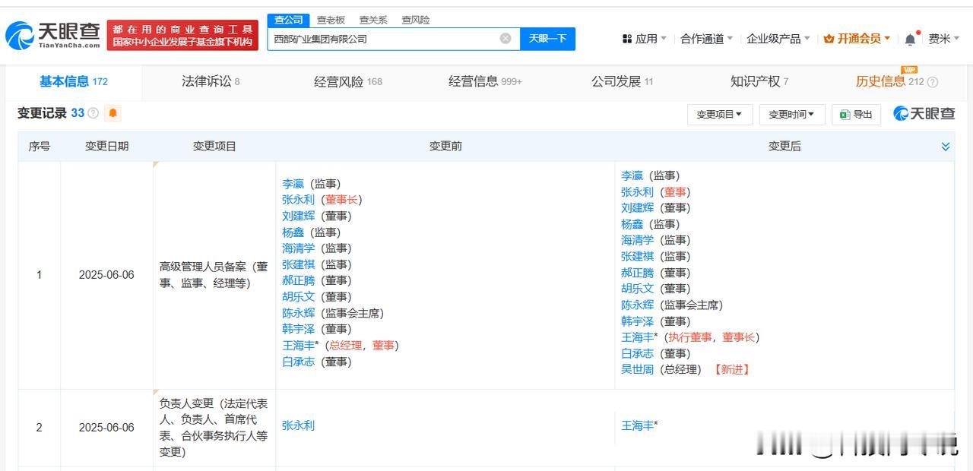Open the 费米 user account menu
The width and height of the screenshot is (973, 471).
(x=943, y=39)
